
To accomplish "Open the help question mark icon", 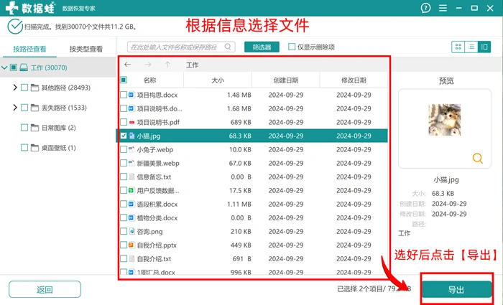I will (425, 8).
